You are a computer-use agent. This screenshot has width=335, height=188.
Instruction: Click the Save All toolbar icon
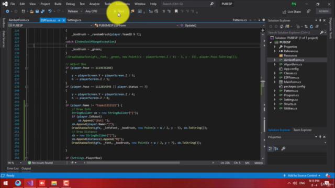42,11
